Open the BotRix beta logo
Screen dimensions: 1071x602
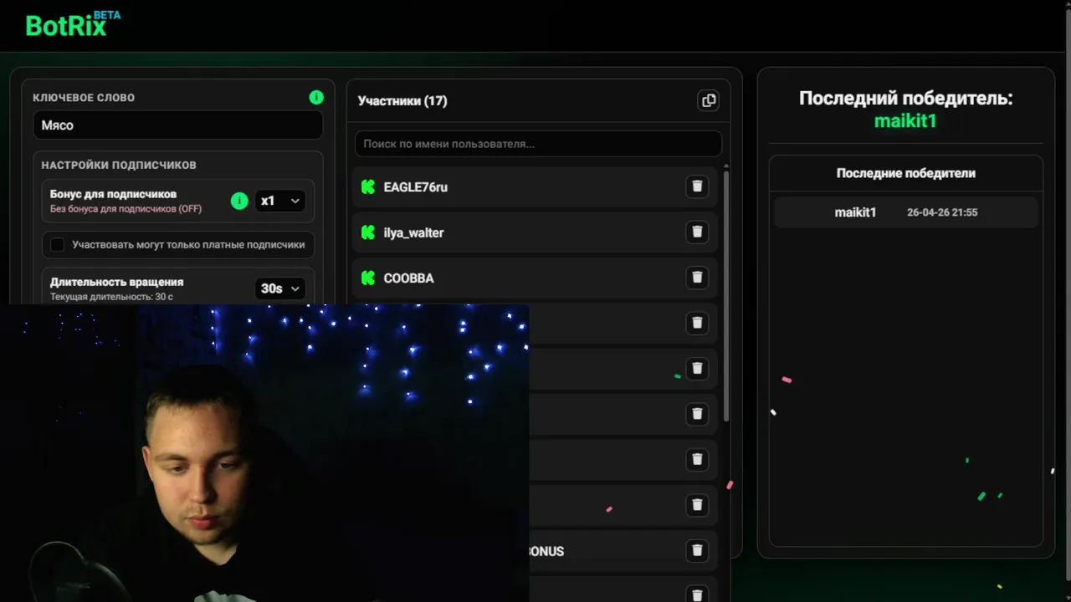73,24
